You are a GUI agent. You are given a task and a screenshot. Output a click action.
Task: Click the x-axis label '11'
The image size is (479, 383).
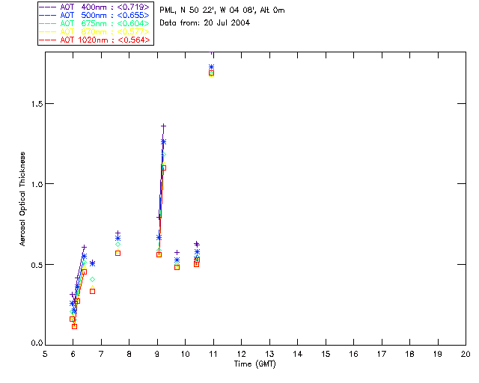213,354
